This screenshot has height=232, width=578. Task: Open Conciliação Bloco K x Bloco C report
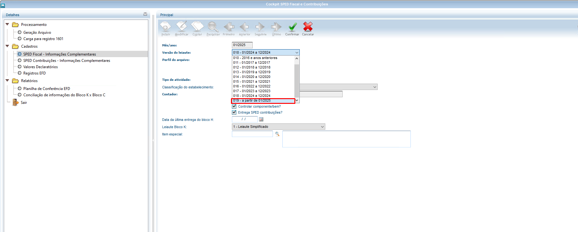[64, 95]
